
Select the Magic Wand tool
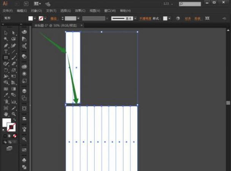[x=6, y=39]
